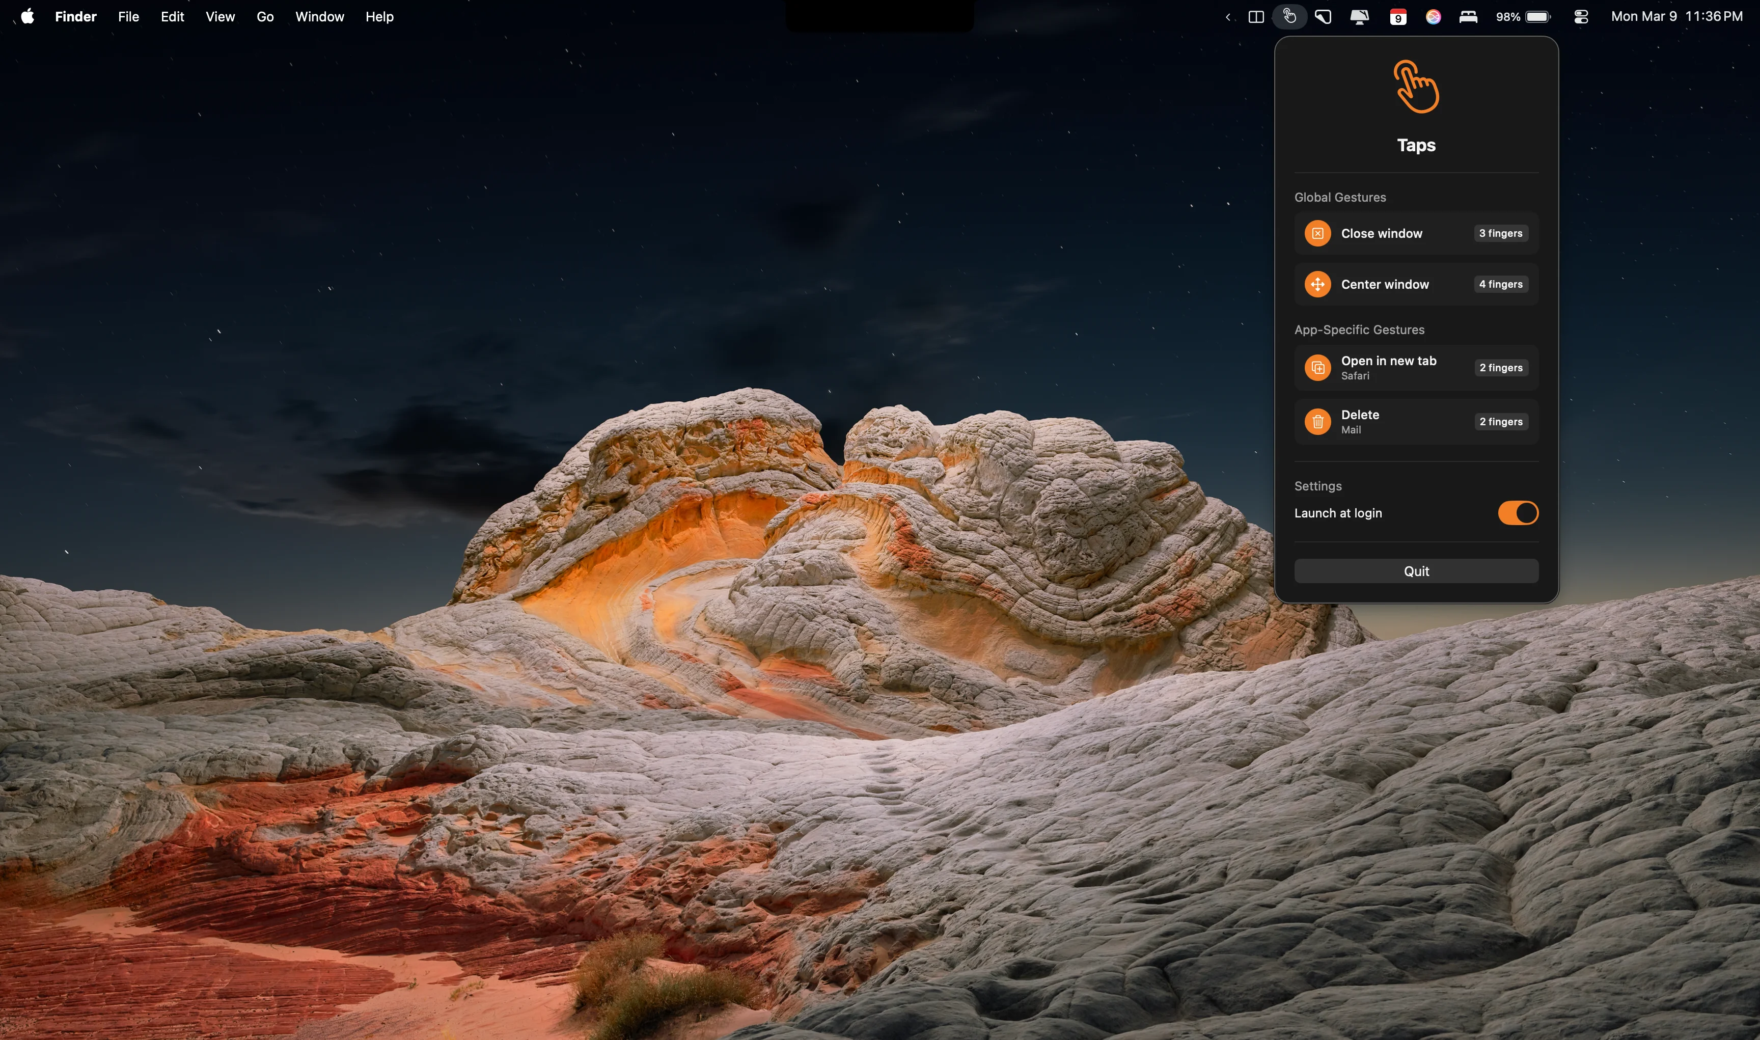Click the orange Close window gesture icon

(1317, 233)
